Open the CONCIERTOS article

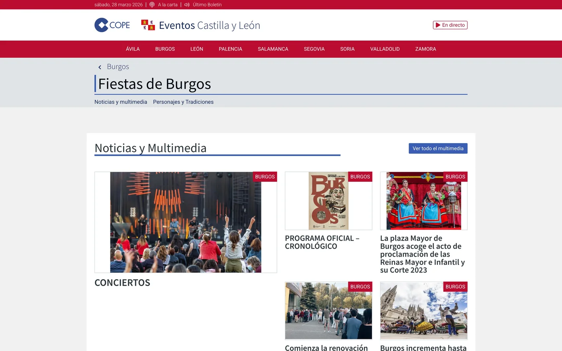click(122, 282)
